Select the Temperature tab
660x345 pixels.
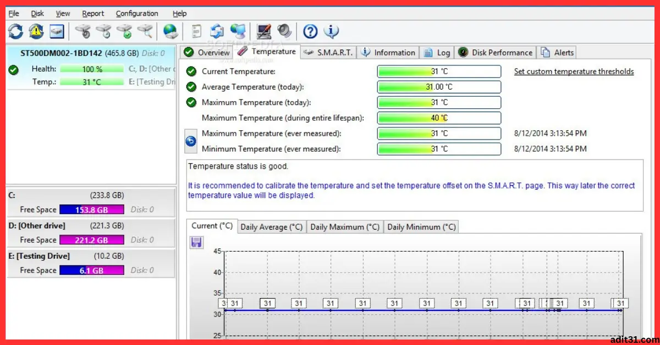click(267, 51)
